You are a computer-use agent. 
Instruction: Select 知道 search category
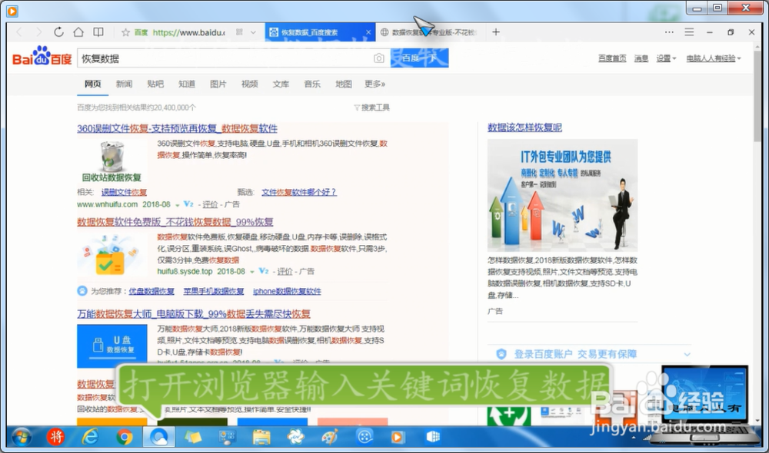point(187,84)
